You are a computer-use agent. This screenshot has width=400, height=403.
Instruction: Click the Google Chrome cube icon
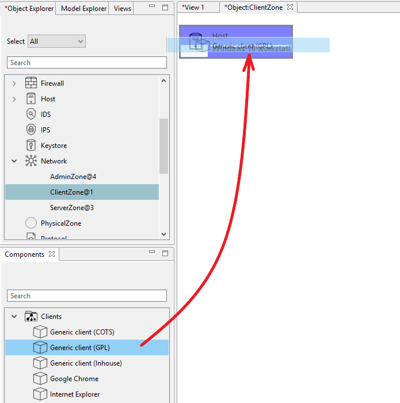point(40,378)
